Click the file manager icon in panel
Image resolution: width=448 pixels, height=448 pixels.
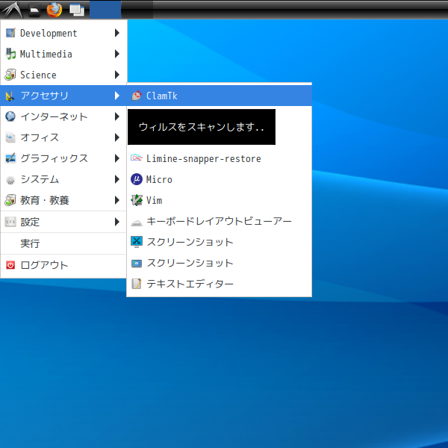point(34,10)
